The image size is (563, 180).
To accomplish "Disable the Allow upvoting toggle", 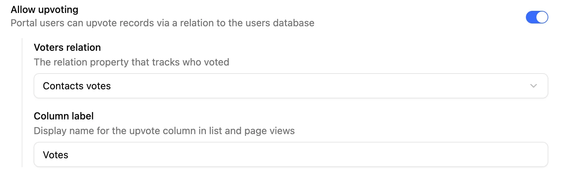I will [x=536, y=17].
